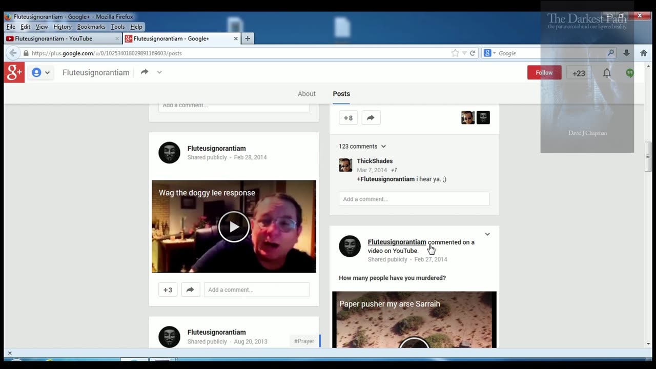Image resolution: width=656 pixels, height=369 pixels.
Task: Click the Feb 27, 2014 date link
Action: [430, 260]
